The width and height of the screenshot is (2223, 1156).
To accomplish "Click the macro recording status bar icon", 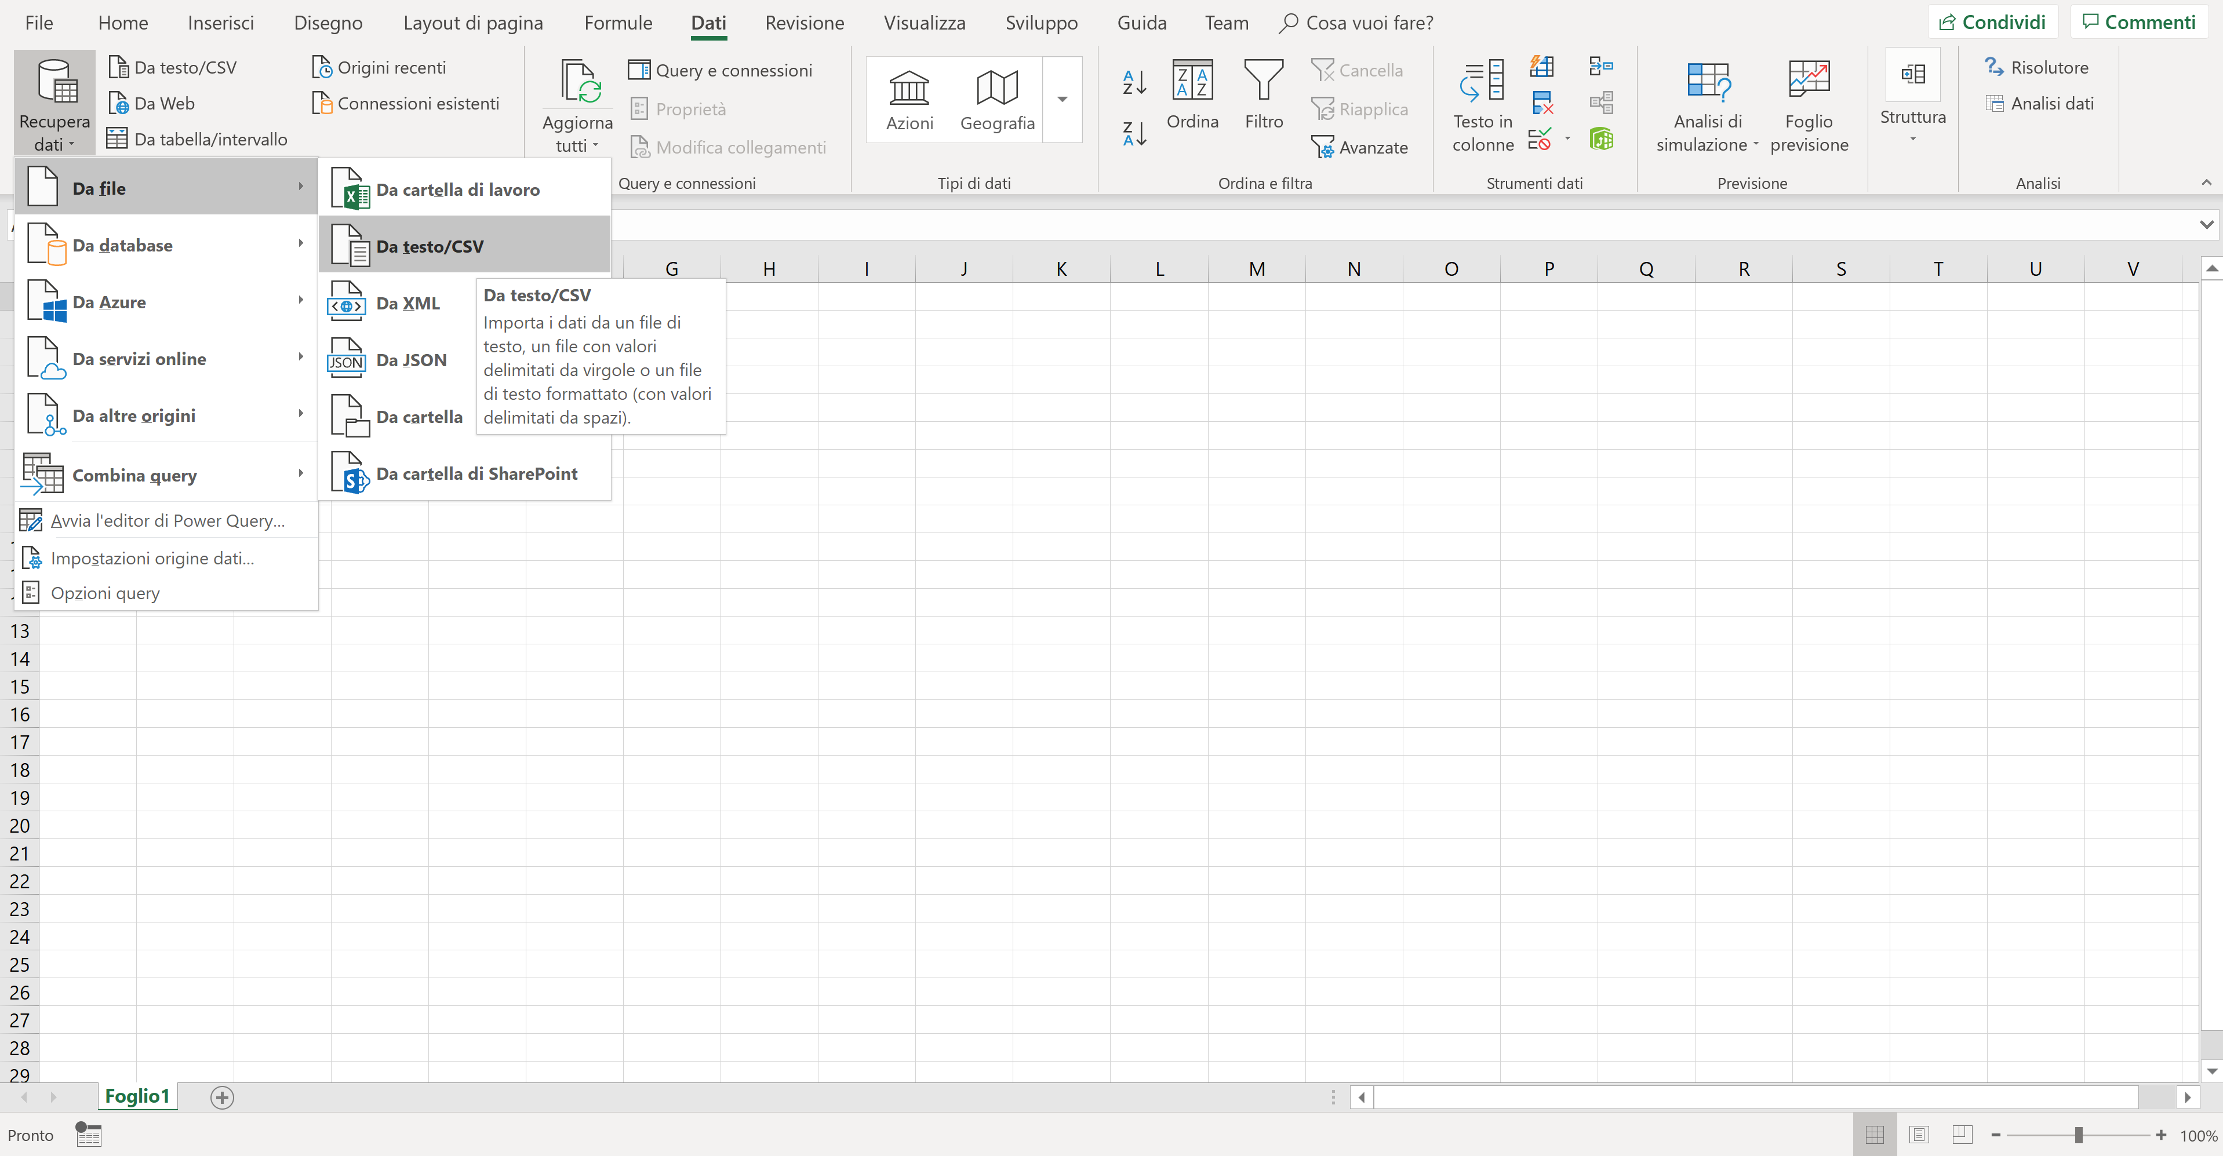I will point(88,1133).
